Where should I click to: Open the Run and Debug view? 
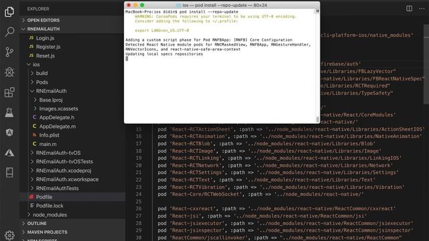click(x=9, y=72)
